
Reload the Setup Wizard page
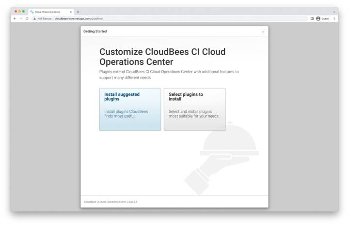tap(27, 18)
